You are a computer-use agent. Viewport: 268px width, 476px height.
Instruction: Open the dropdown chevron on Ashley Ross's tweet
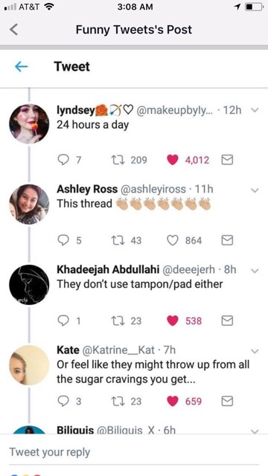[255, 190]
